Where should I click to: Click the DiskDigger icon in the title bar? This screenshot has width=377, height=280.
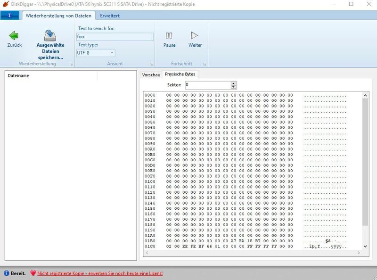pyautogui.click(x=5, y=5)
